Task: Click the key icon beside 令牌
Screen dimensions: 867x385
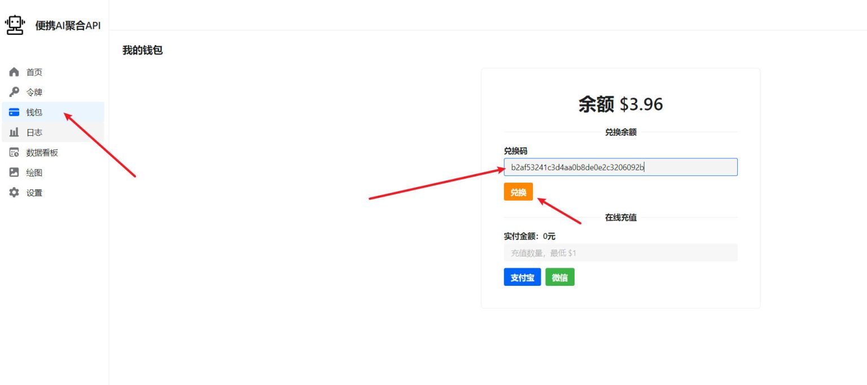Action: pos(14,92)
